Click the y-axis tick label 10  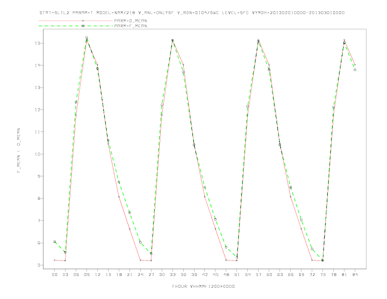[x=38, y=154]
